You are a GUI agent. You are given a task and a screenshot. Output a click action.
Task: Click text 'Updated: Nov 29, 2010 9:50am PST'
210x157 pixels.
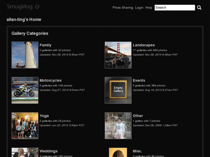62,55
